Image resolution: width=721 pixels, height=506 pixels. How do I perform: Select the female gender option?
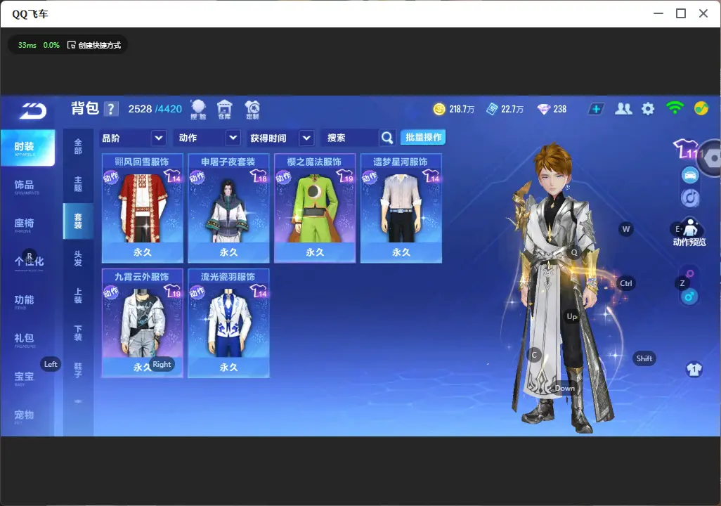coord(690,273)
